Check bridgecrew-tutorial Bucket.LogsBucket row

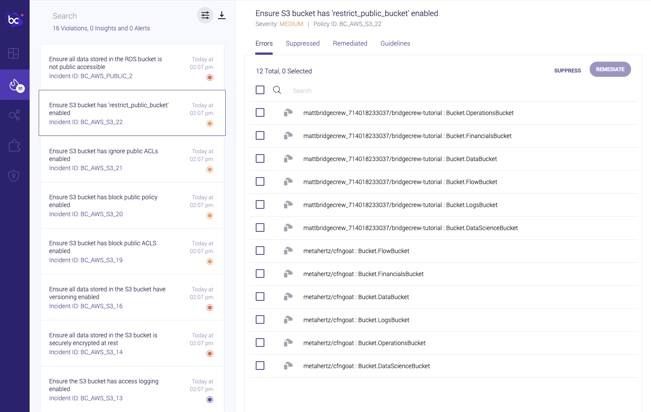260,204
